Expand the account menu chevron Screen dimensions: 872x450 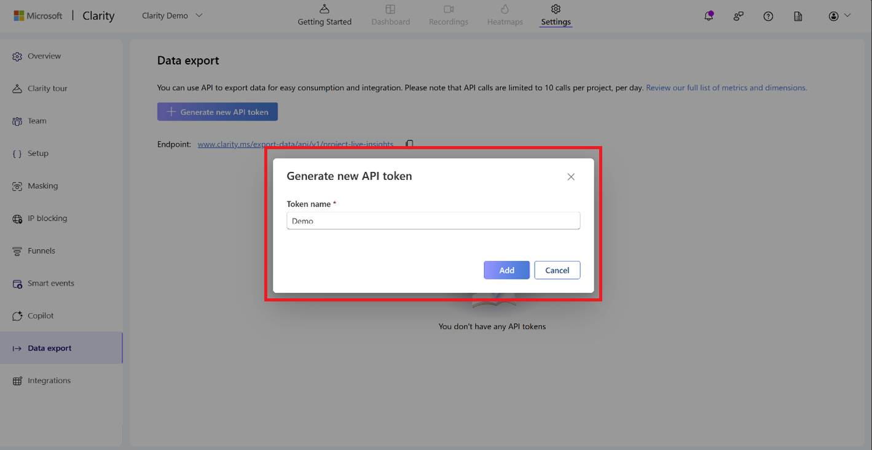pos(847,15)
